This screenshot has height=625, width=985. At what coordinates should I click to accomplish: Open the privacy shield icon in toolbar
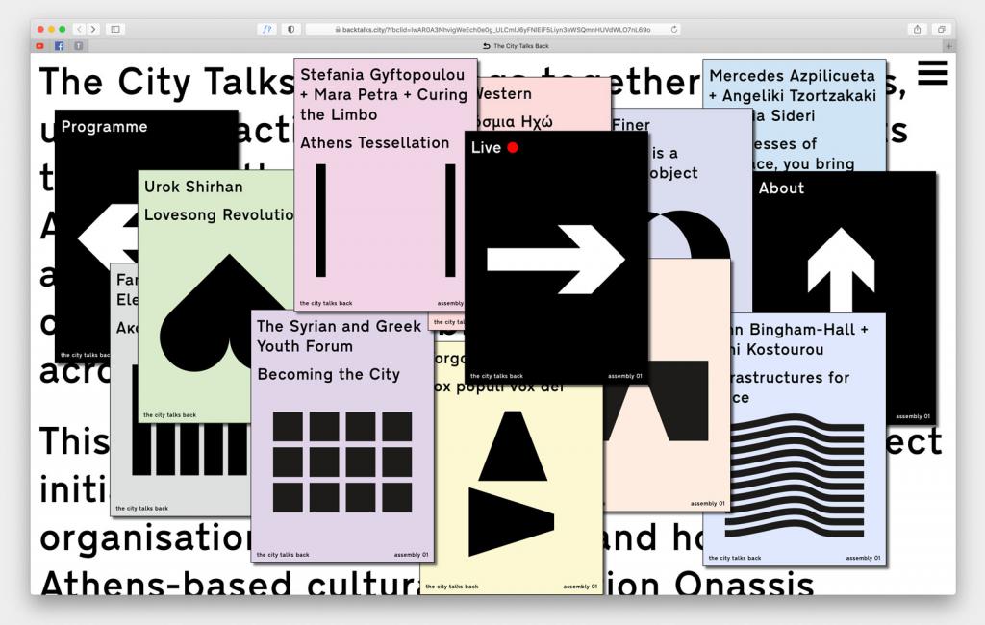click(x=290, y=29)
